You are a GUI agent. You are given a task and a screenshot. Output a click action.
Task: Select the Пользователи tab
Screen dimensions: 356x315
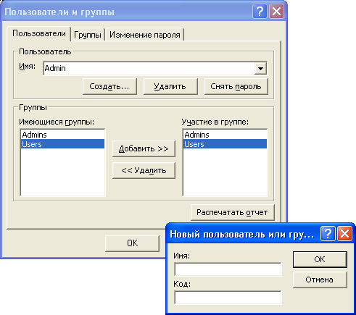click(39, 33)
